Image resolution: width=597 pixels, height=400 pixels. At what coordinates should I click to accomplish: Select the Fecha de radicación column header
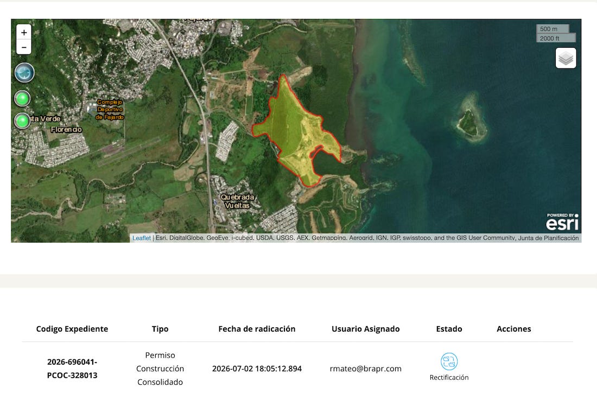pos(257,329)
